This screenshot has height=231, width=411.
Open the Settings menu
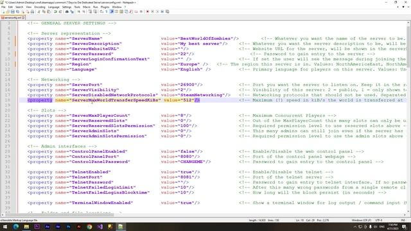(67, 7)
